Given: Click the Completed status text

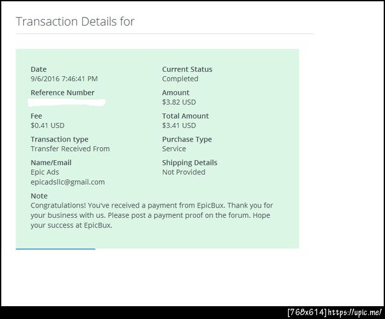Looking at the screenshot, I should (180, 79).
